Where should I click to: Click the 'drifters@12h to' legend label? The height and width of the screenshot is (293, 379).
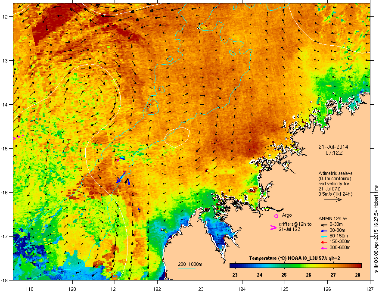tap(295, 224)
